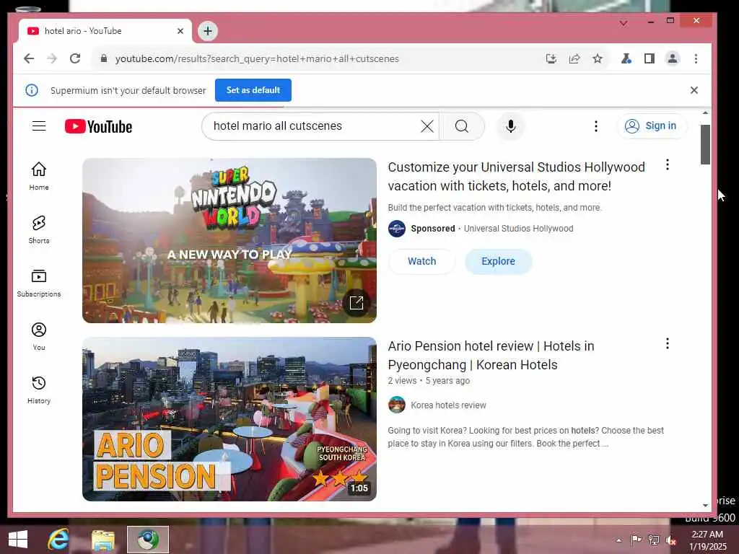Click the scrollbar up arrow
The height and width of the screenshot is (554, 739).
pos(705,113)
